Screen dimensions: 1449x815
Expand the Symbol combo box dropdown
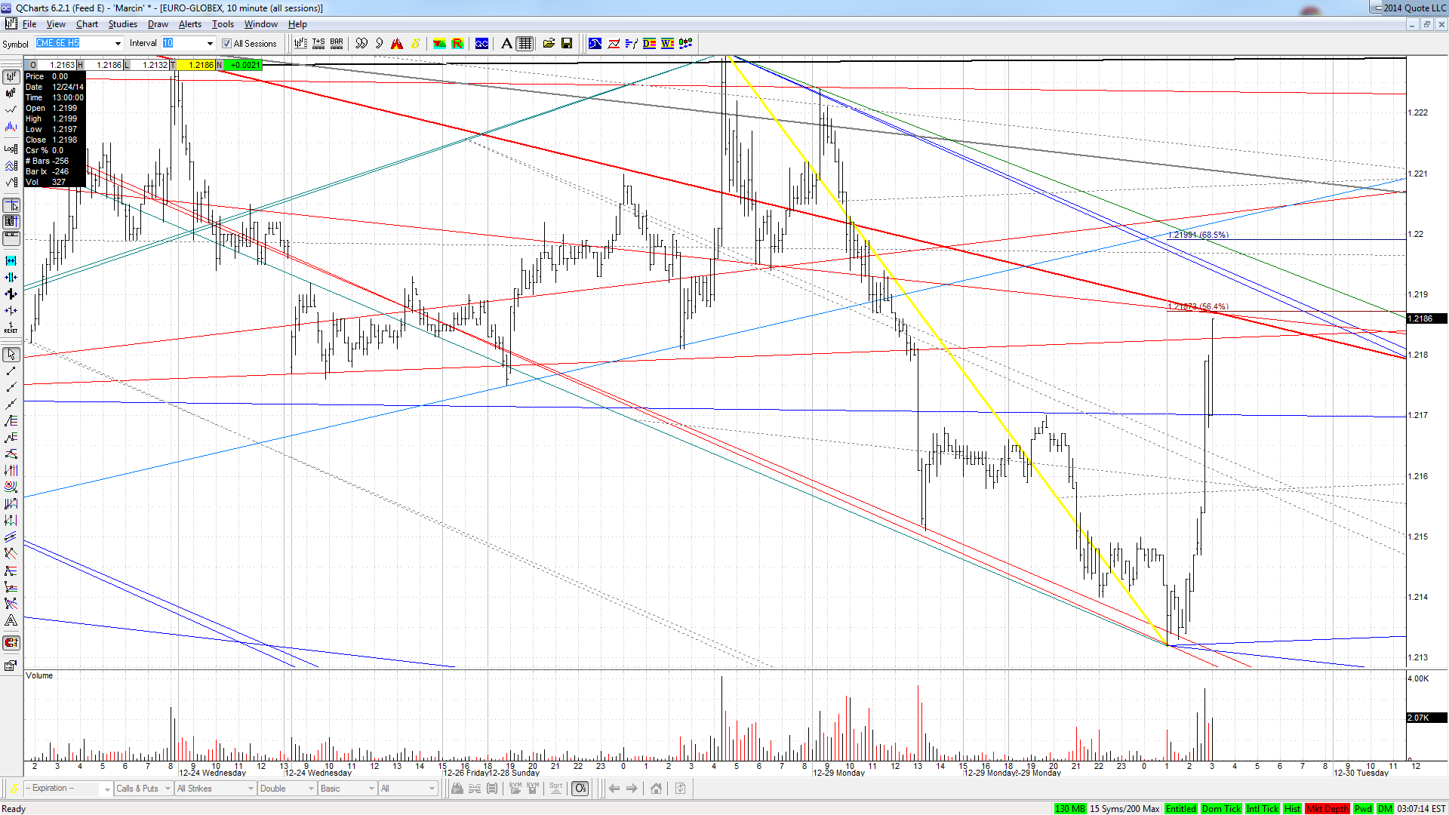[x=118, y=44]
